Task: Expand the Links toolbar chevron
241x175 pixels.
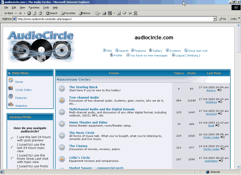Action: coord(239,18)
